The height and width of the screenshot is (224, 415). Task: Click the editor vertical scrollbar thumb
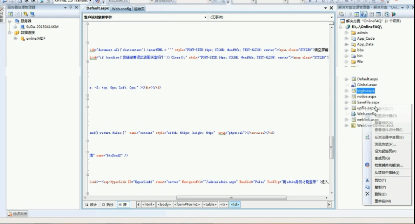click(x=331, y=147)
